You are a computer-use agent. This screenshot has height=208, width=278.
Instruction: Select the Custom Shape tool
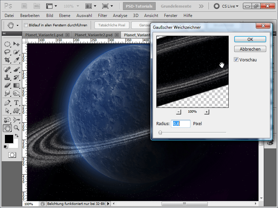pyautogui.click(x=16, y=111)
